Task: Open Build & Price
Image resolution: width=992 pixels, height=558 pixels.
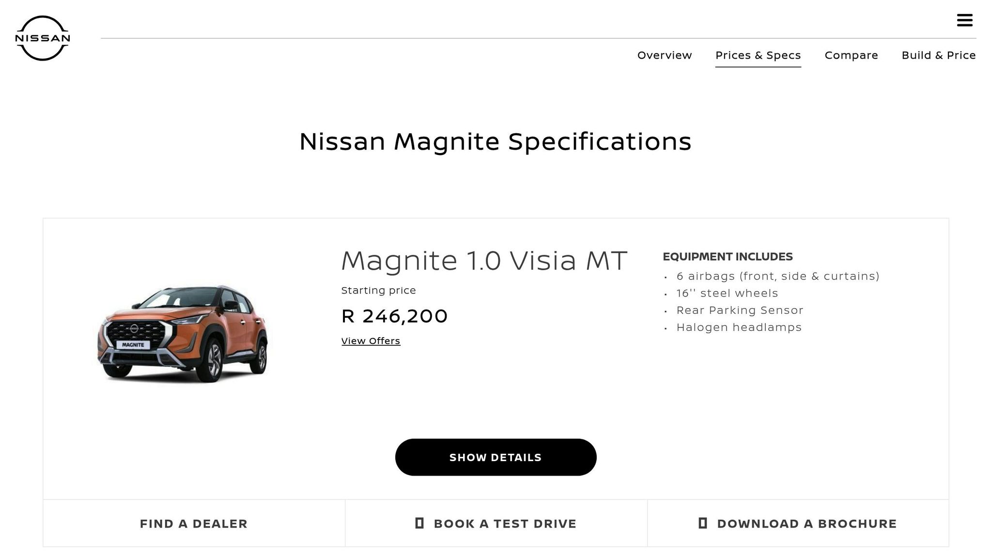Action: (939, 55)
